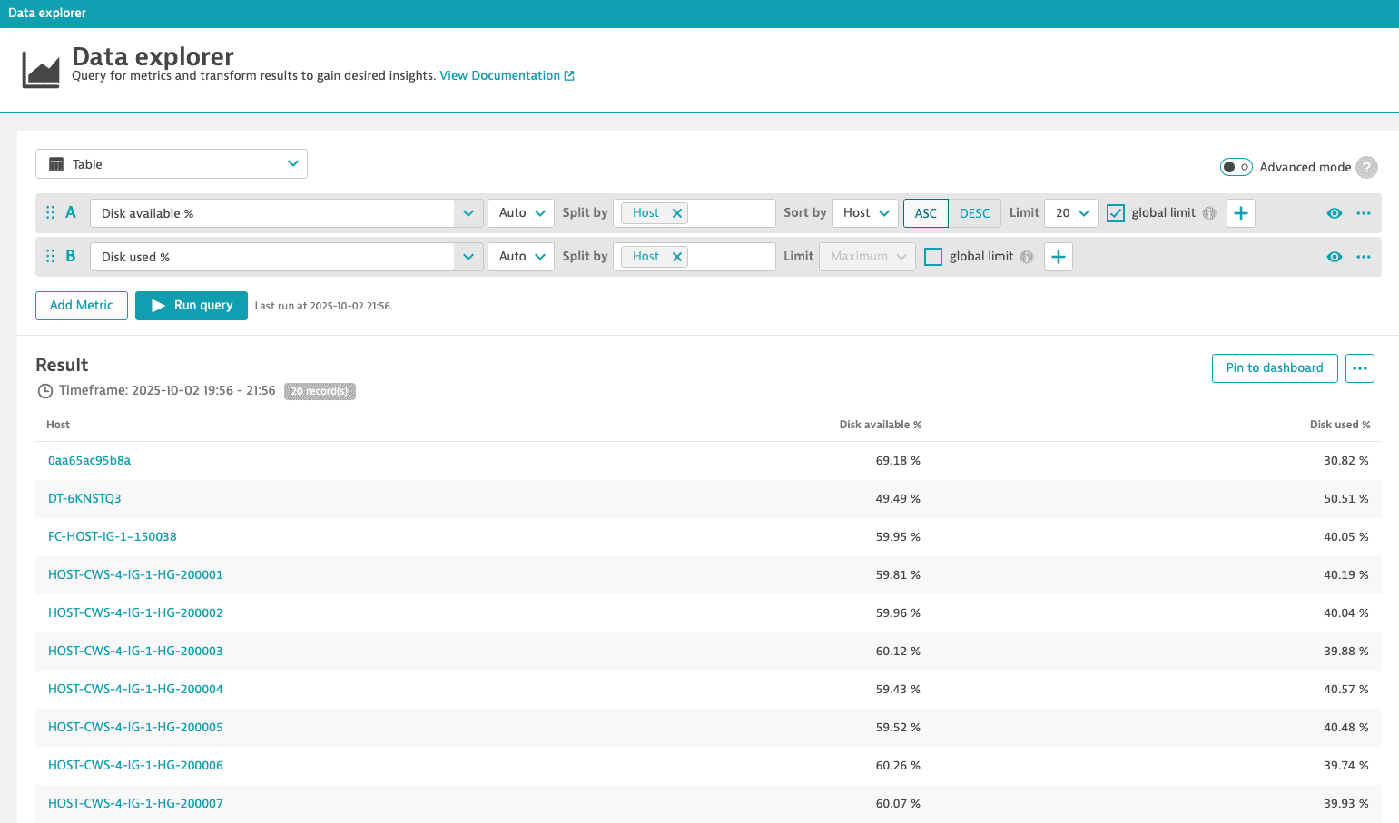
Task: Click the Split by field in metric B
Action: click(695, 257)
